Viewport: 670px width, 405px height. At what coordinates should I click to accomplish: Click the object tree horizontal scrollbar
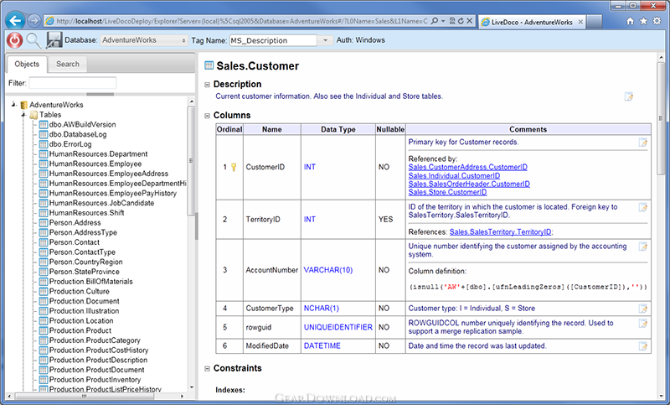point(85,397)
